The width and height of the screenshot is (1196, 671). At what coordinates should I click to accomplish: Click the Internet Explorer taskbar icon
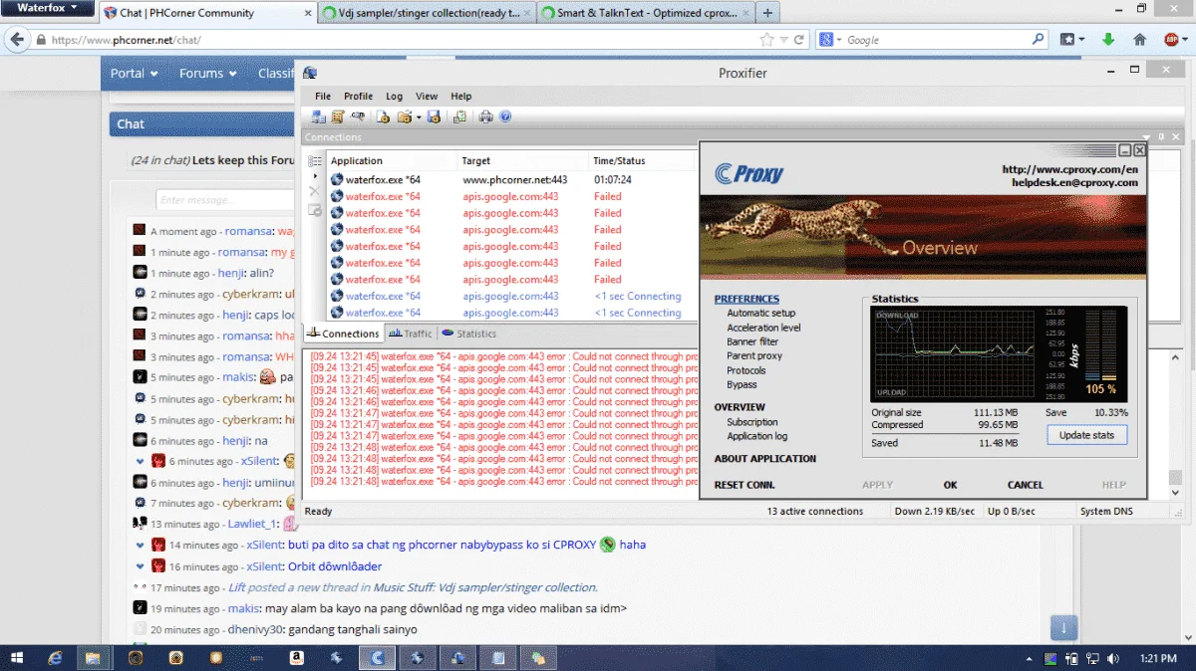point(55,657)
